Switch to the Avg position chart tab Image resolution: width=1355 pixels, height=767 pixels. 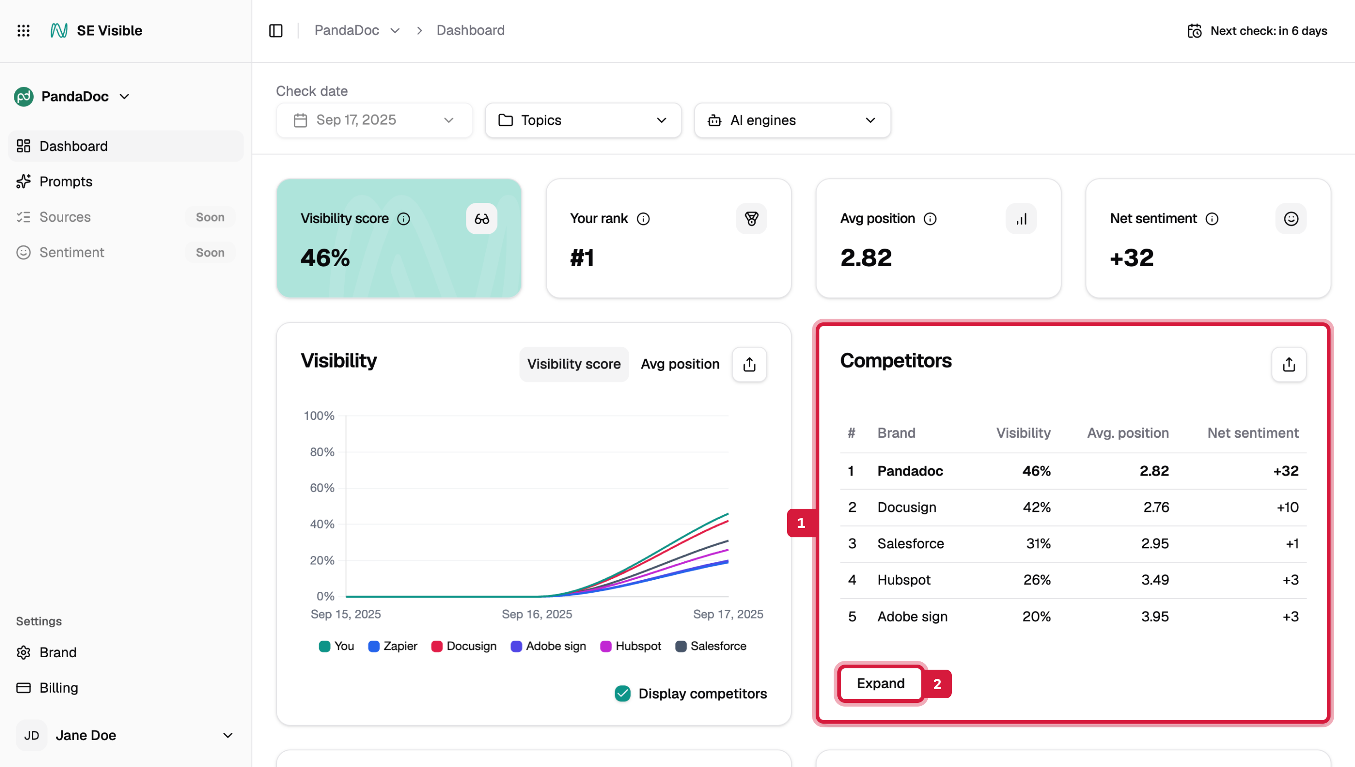680,364
